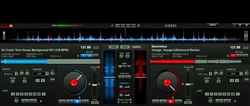Double loop length with left deck's right arrow
The width and height of the screenshot is (250, 106).
point(43,94)
